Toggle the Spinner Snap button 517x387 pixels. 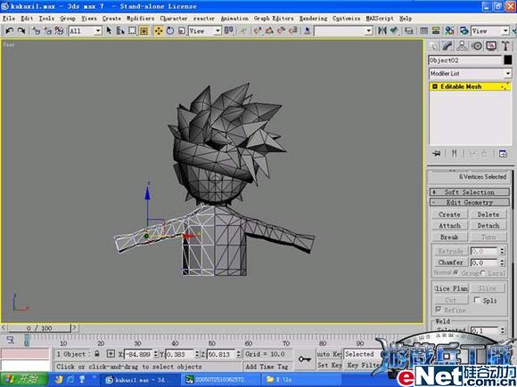pos(292,30)
